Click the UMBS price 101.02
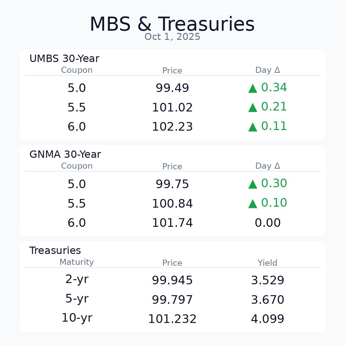This screenshot has height=345, width=345. (172, 108)
